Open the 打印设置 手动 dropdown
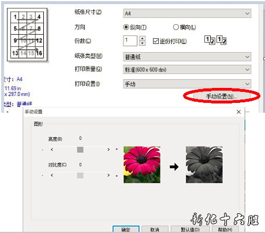The width and height of the screenshot is (265, 233). pyautogui.click(x=187, y=84)
